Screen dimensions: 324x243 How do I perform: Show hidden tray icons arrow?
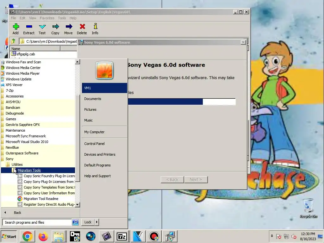coord(272,236)
